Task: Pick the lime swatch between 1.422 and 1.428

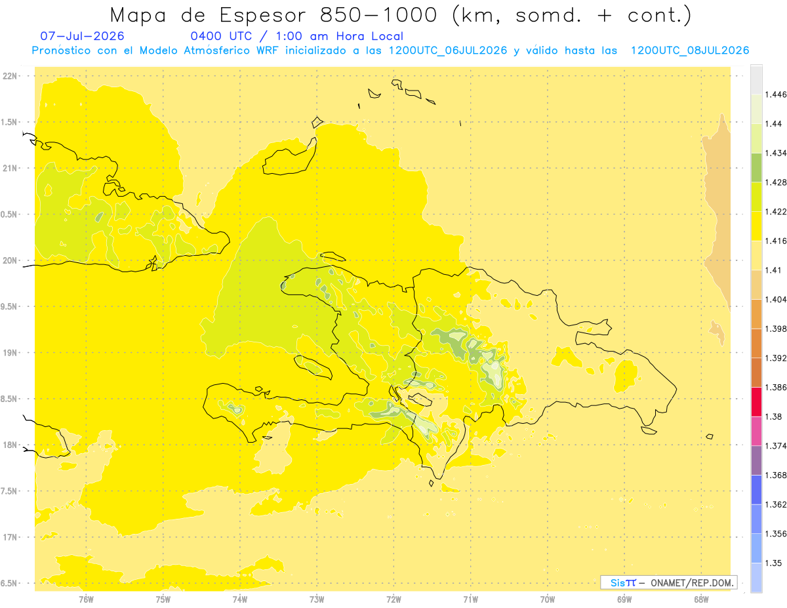Action: point(756,197)
